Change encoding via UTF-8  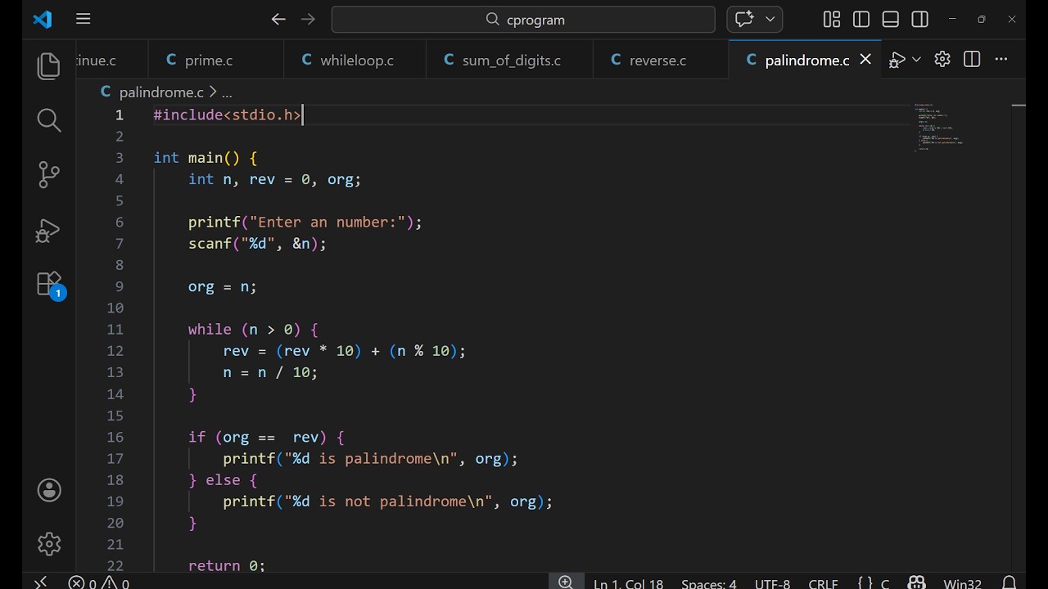(772, 583)
